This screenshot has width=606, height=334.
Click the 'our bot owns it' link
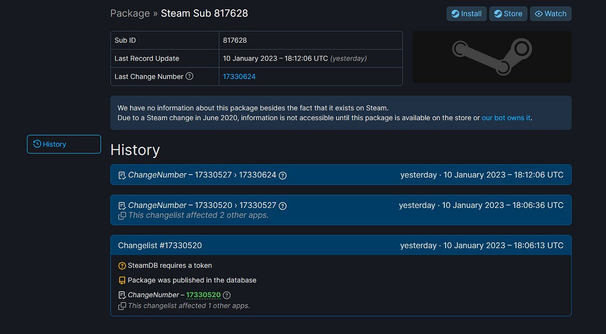point(506,118)
